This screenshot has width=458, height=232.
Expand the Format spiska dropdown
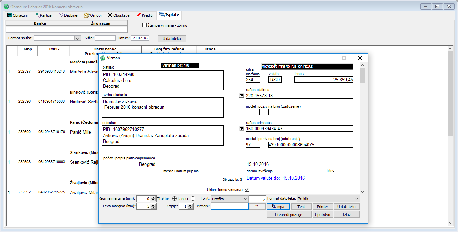[x=77, y=38]
